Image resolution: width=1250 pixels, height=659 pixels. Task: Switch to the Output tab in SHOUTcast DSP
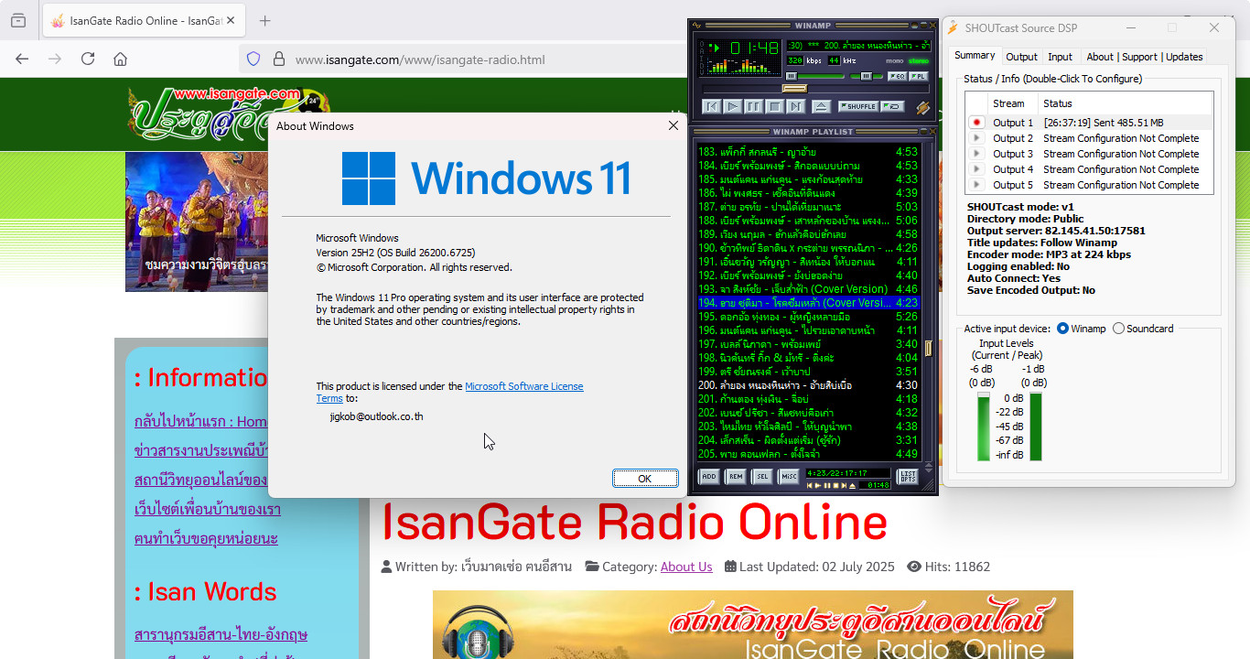[1021, 56]
